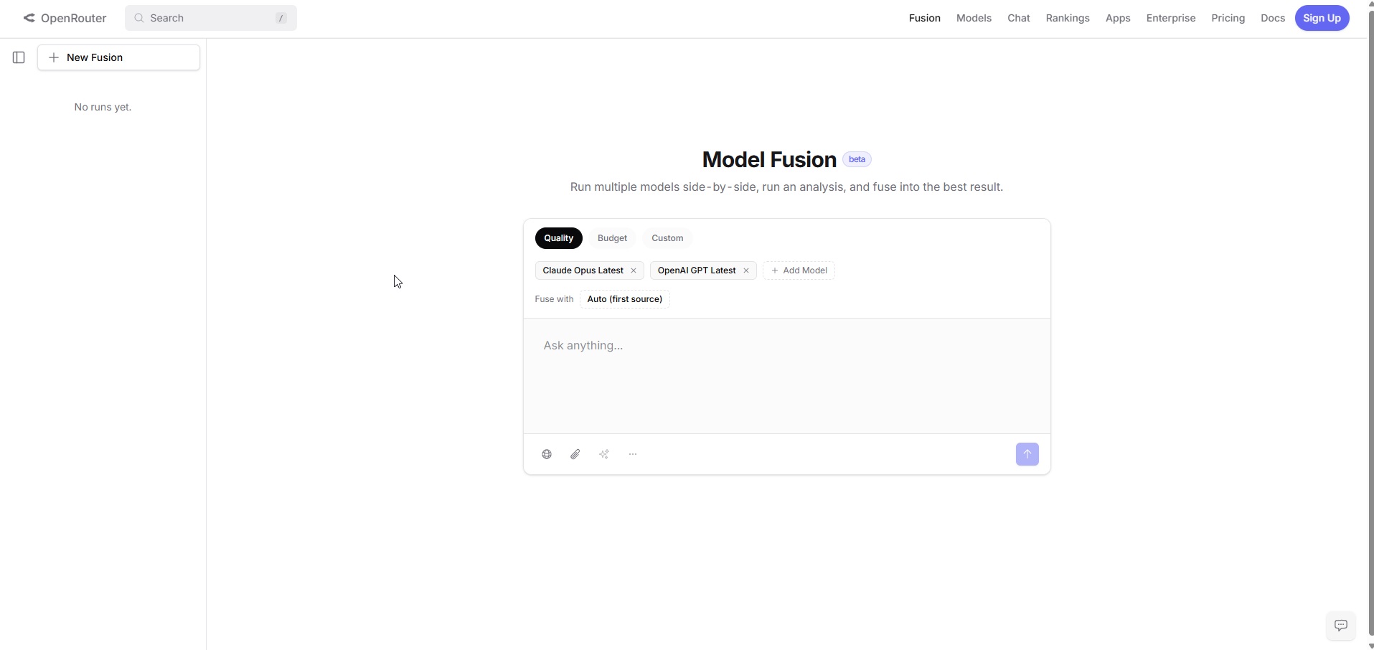Select the Budget preset

pos(613,238)
